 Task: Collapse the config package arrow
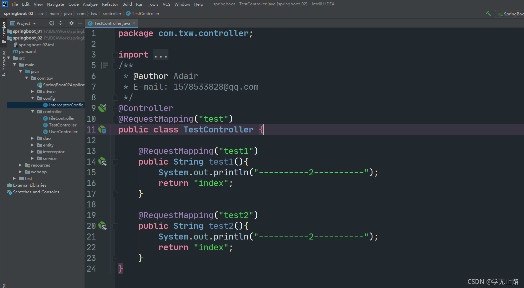click(x=33, y=98)
